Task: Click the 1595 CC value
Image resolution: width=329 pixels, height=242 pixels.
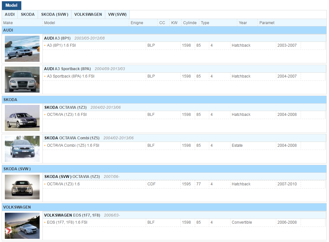Action: pyautogui.click(x=186, y=184)
